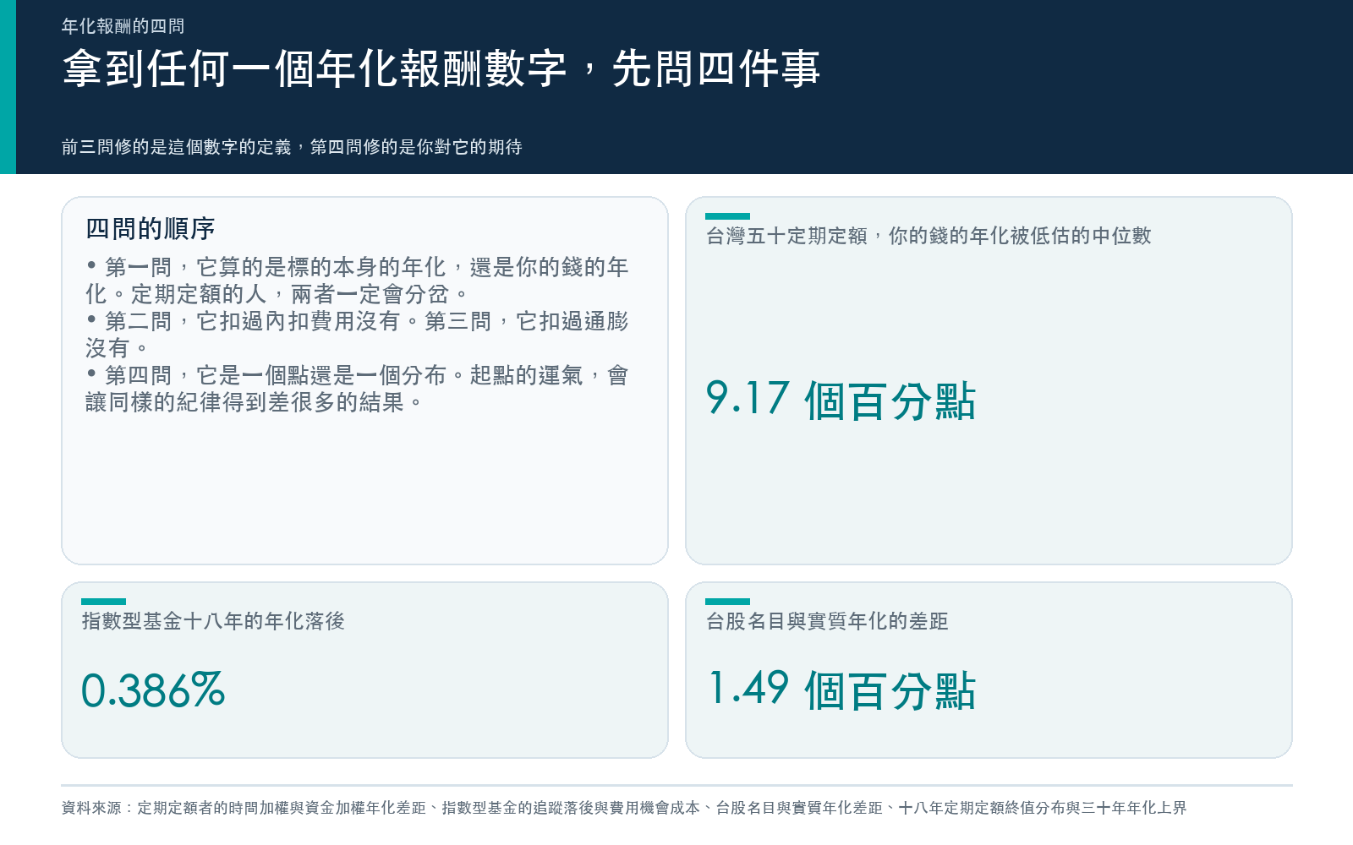Click the footer source line 資料來源
1353x845 pixels.
click(x=624, y=808)
